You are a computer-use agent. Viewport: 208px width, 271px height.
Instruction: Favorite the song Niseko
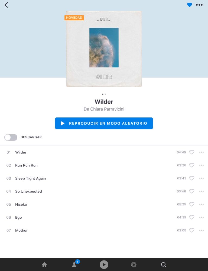coord(191,204)
